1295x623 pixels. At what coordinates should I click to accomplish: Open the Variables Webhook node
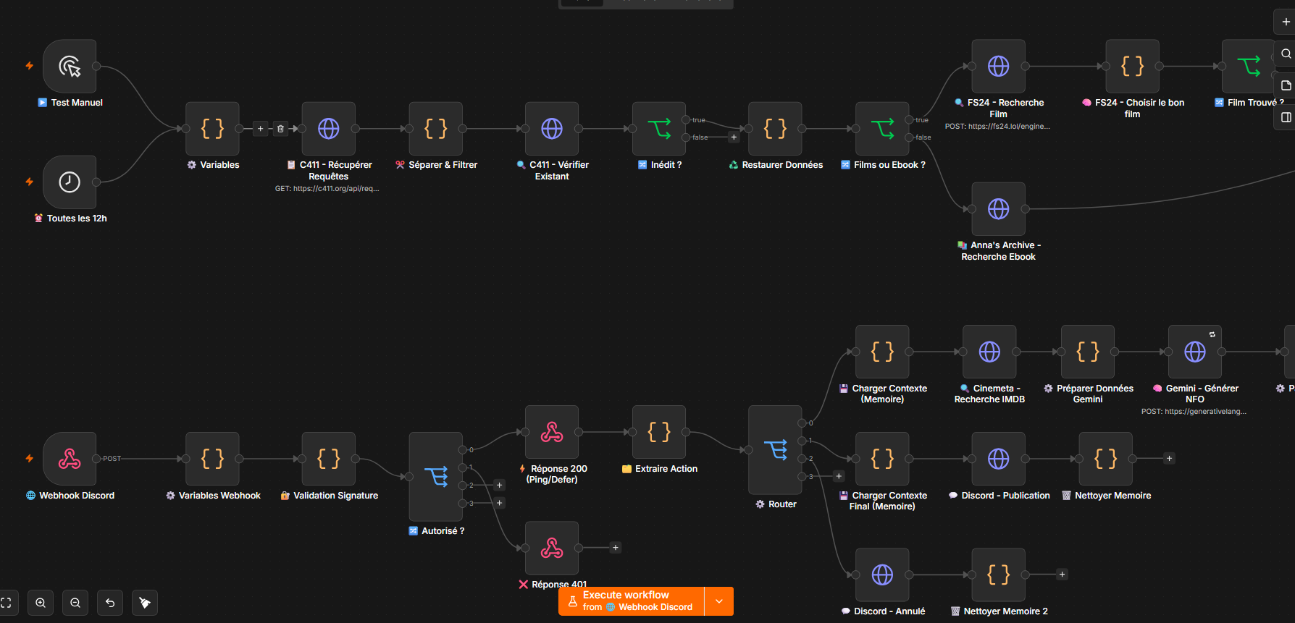[212, 459]
